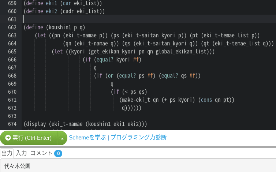This screenshot has height=172, width=276.
Task: Click line number 660 in the gutter
Action: [x=12, y=11]
